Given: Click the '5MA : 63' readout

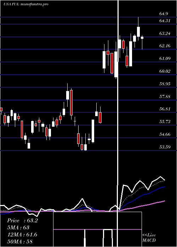Looking at the screenshot, I should point(18,228).
